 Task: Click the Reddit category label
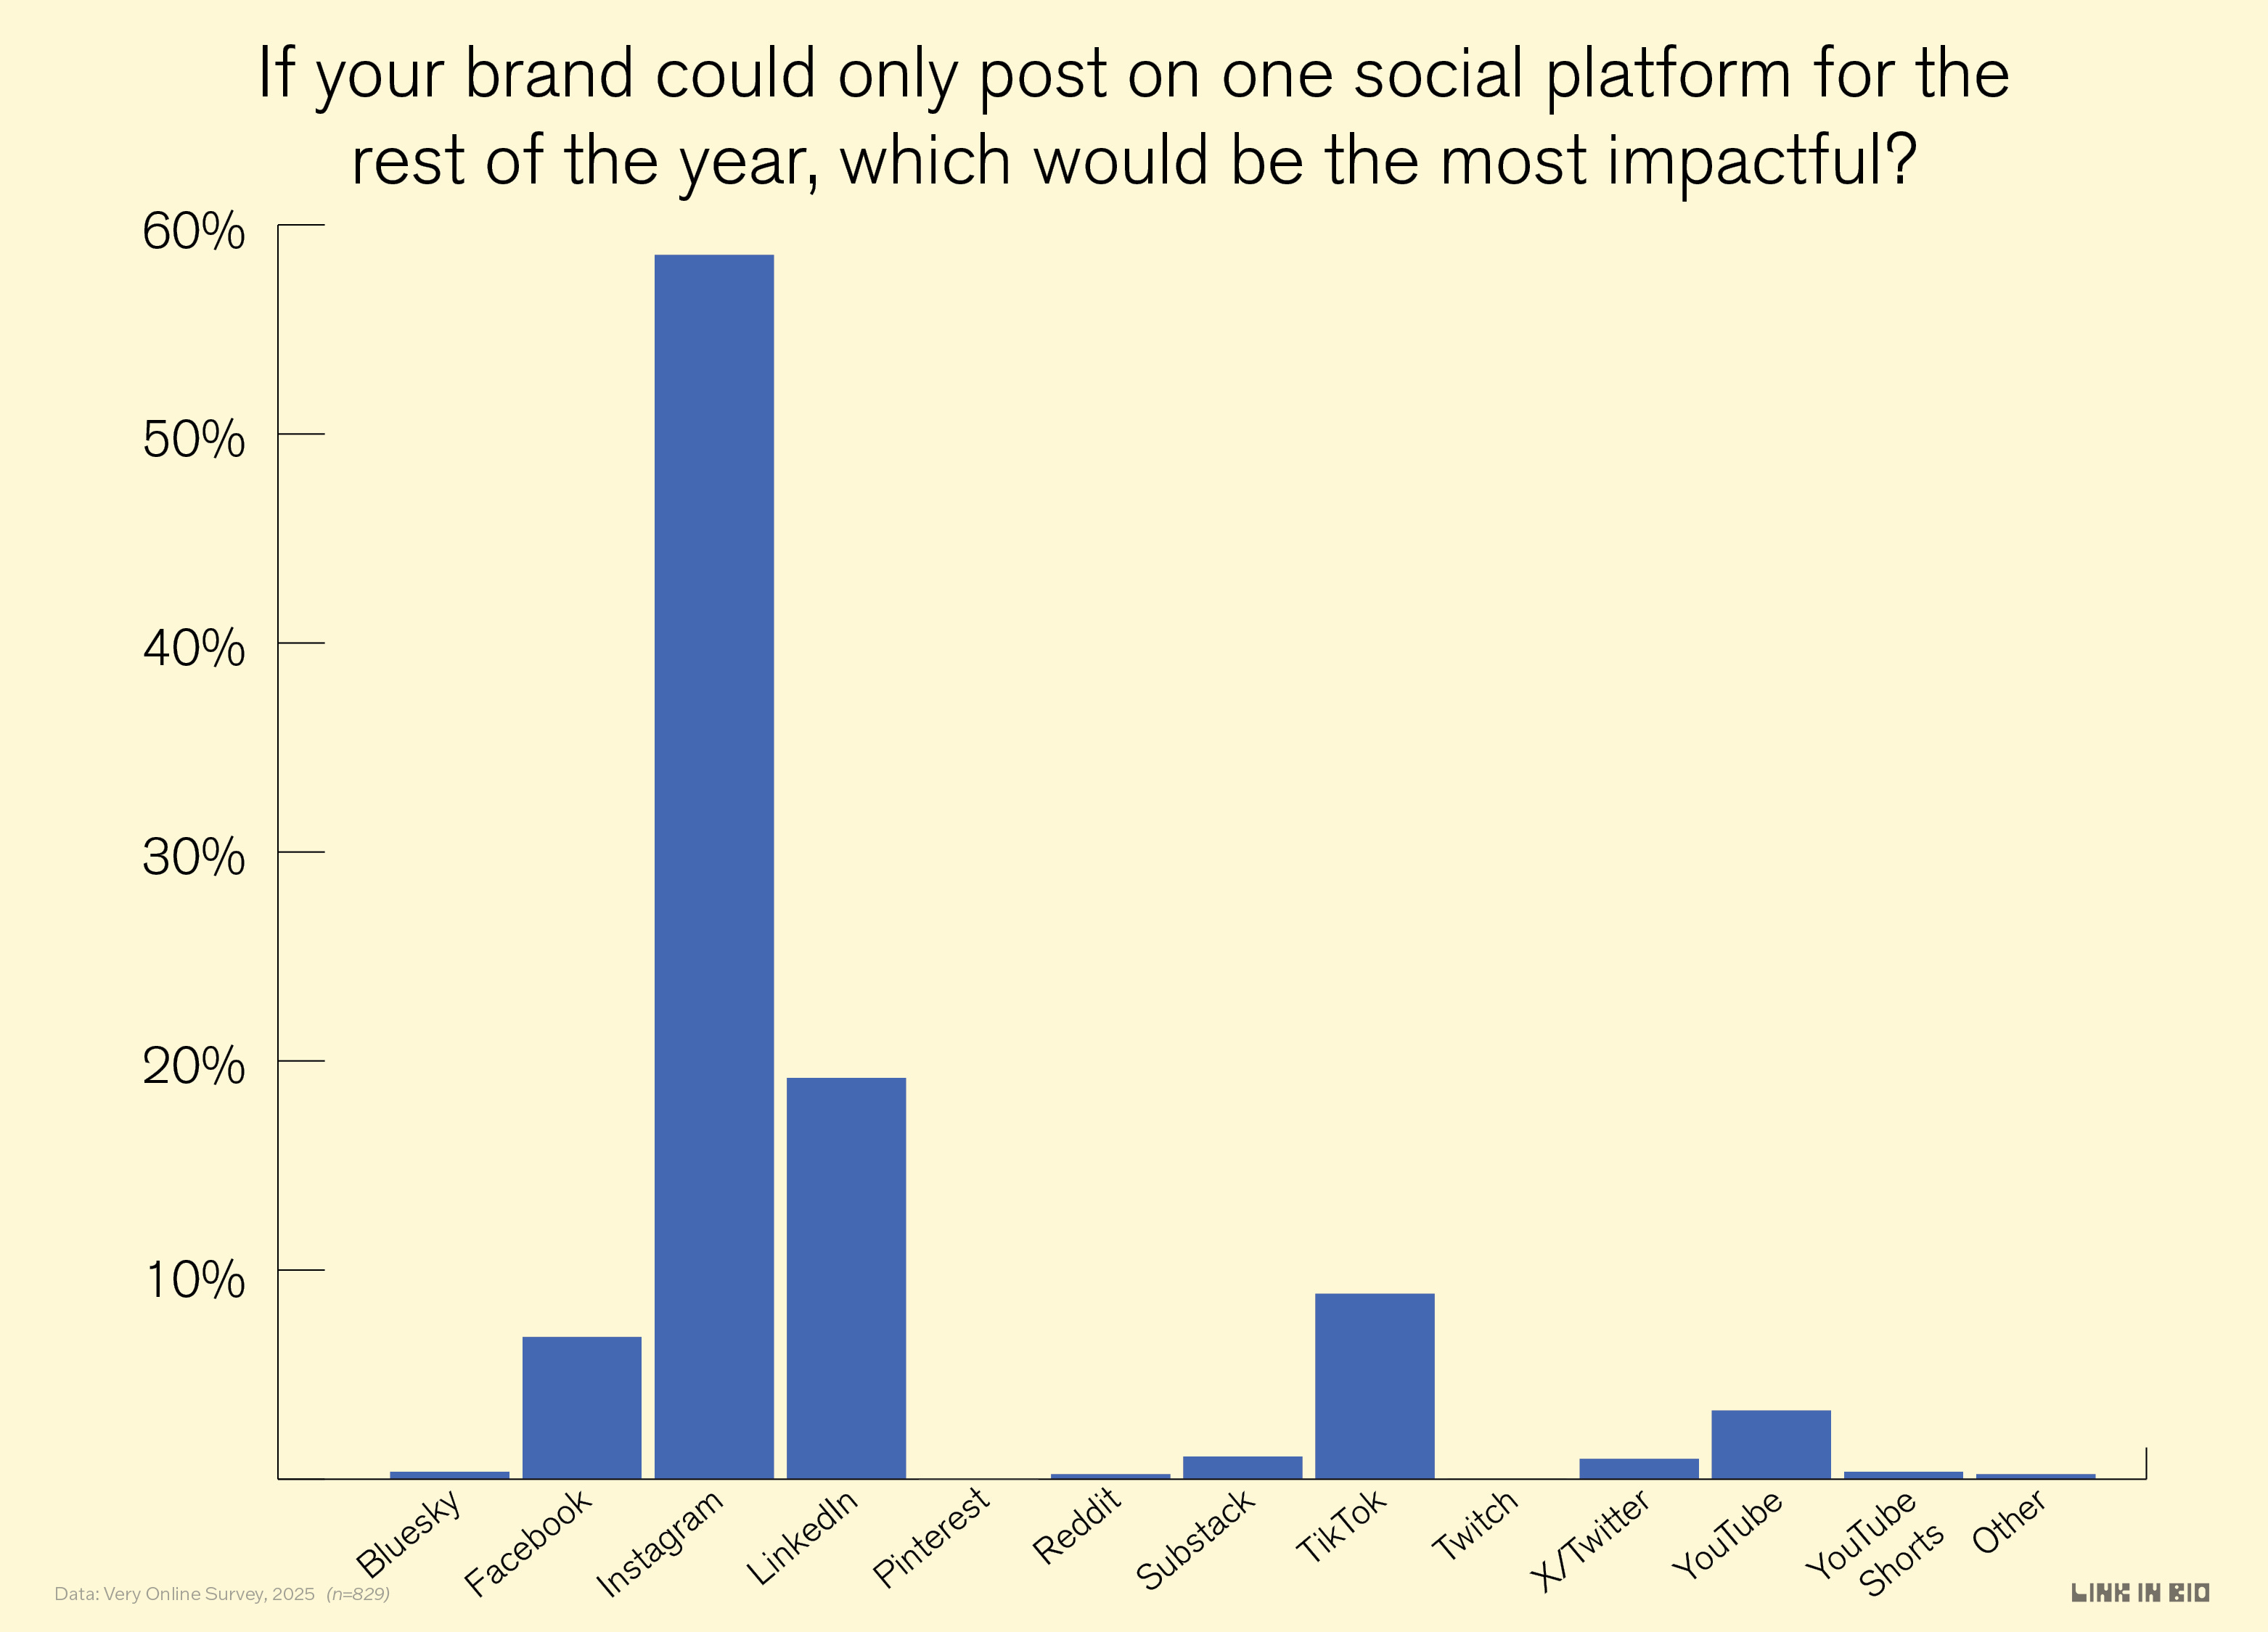click(1077, 1526)
